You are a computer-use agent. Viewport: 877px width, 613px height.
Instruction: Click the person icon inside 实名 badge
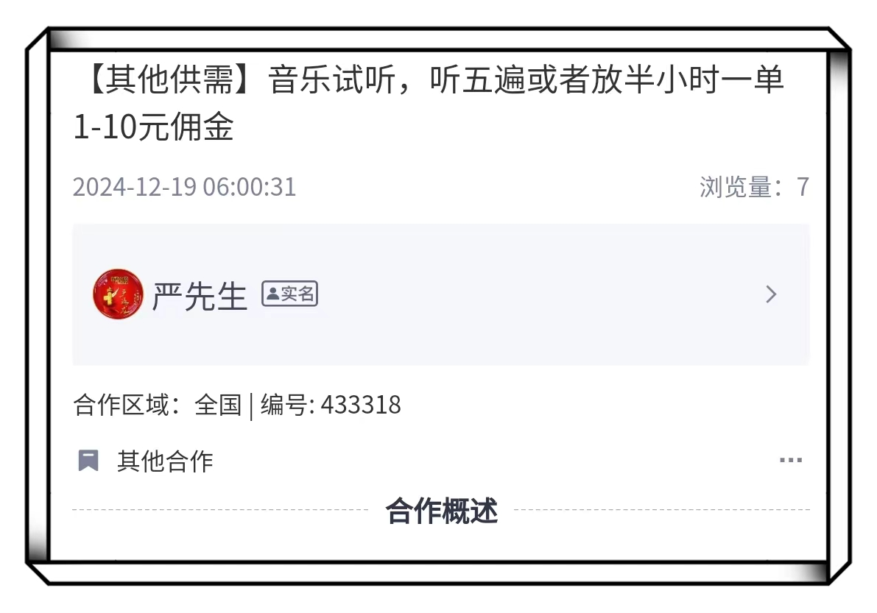click(x=272, y=294)
